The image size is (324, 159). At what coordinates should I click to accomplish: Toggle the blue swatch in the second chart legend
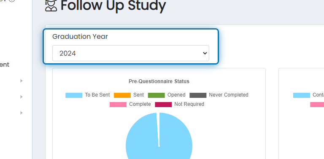click(302, 95)
